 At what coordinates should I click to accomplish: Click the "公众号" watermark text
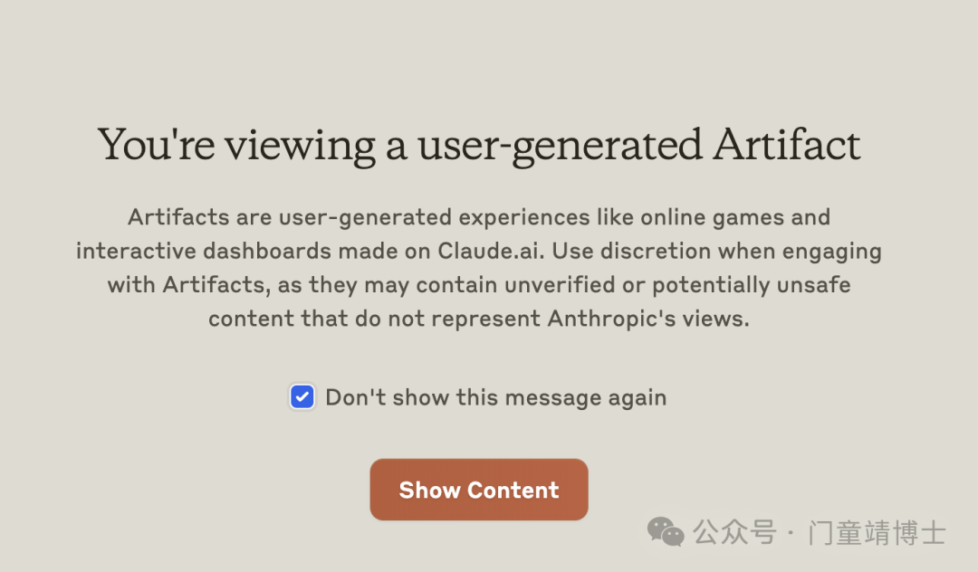734,533
